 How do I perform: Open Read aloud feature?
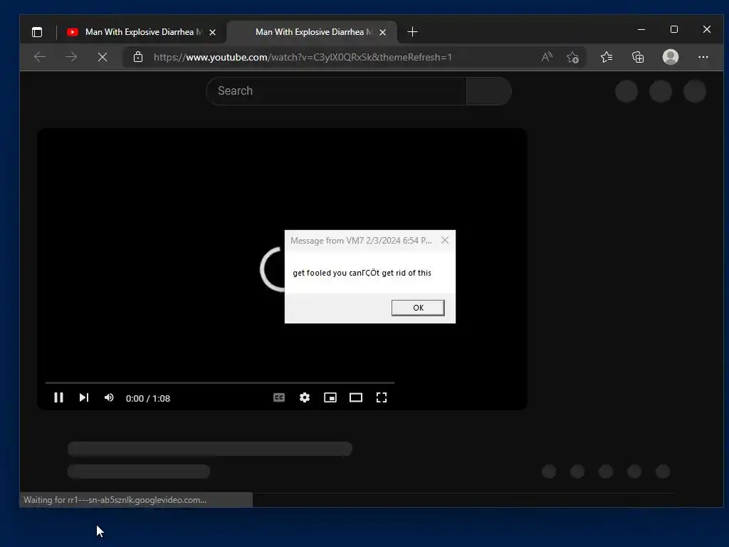(547, 57)
